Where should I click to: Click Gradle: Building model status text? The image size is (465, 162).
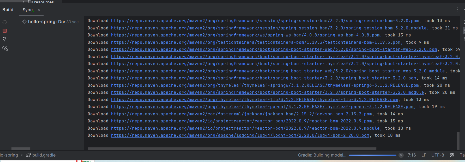[x=322, y=155]
